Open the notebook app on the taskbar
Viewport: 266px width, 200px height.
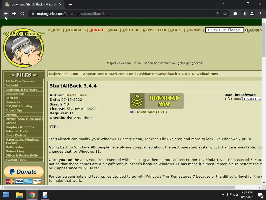coord(45,195)
